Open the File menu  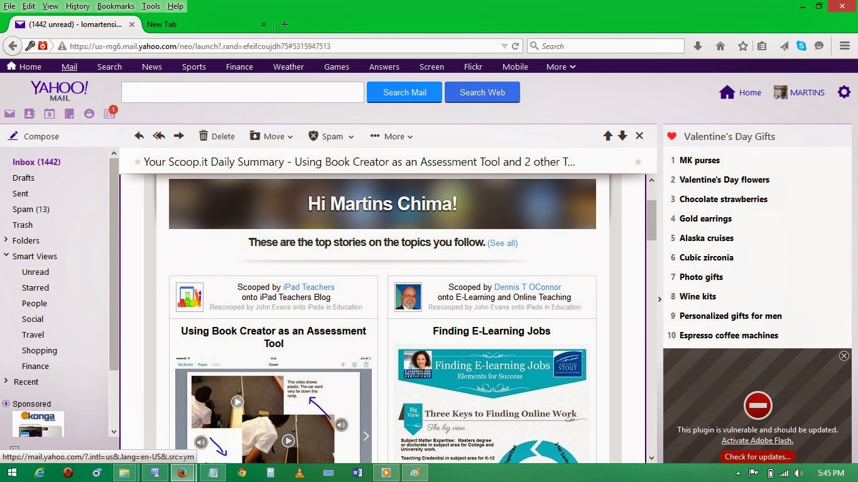tap(9, 6)
